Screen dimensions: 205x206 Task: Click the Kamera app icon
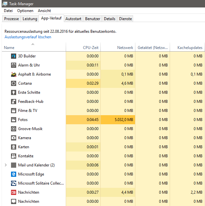14,138
